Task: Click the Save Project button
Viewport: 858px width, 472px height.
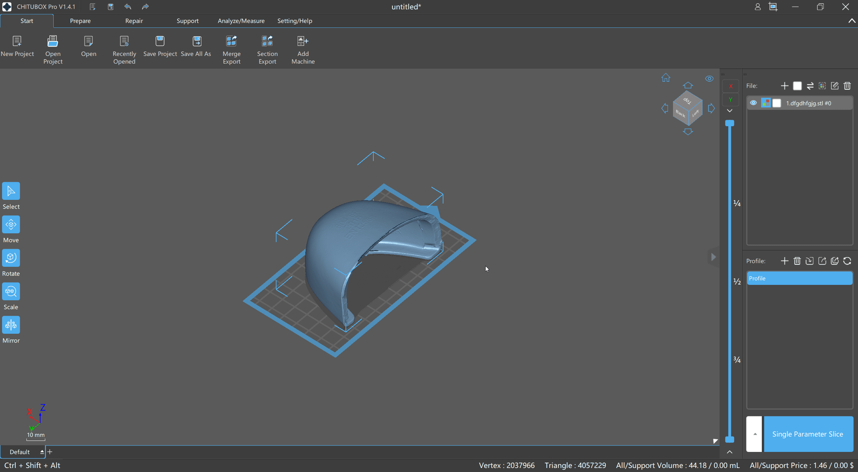Action: (160, 42)
